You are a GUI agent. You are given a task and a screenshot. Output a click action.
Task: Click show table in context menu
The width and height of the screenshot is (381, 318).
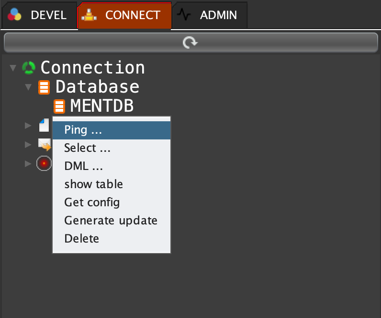tap(93, 184)
